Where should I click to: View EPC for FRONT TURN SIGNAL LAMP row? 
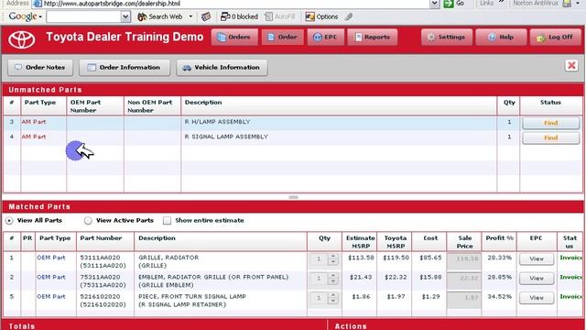537,298
